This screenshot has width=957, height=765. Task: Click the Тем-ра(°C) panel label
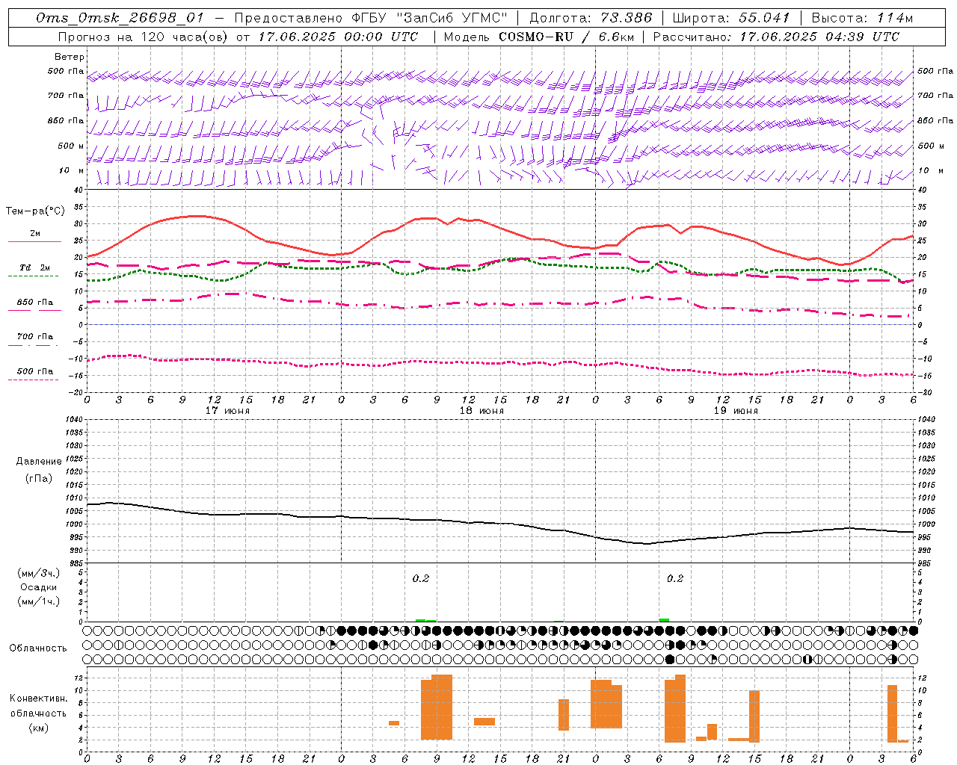pyautogui.click(x=35, y=211)
